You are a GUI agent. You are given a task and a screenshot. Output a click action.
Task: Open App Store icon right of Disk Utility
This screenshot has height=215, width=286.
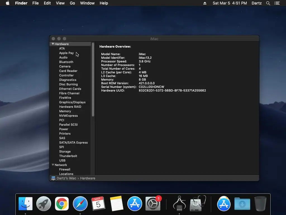pos(224,204)
